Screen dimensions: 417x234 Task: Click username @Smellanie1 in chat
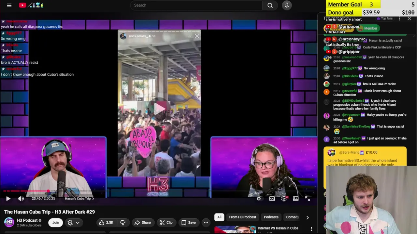pyautogui.click(x=352, y=138)
